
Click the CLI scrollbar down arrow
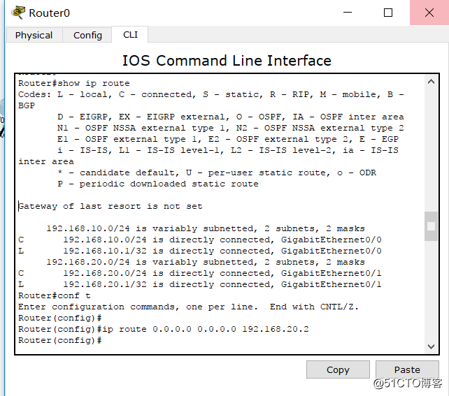431,346
